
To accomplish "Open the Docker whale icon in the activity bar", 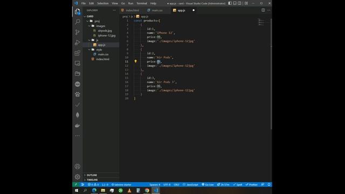I will pos(78,126).
